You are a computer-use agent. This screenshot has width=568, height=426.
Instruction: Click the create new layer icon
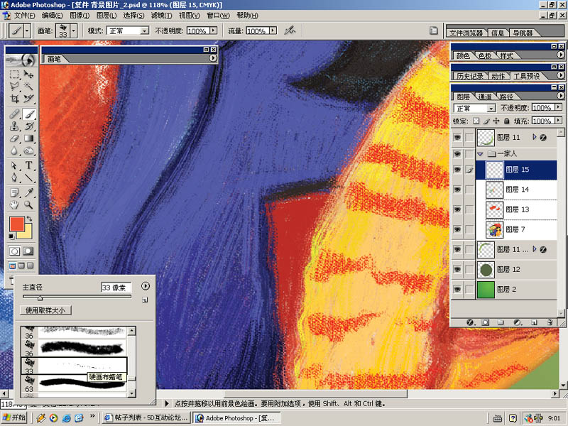click(x=534, y=322)
